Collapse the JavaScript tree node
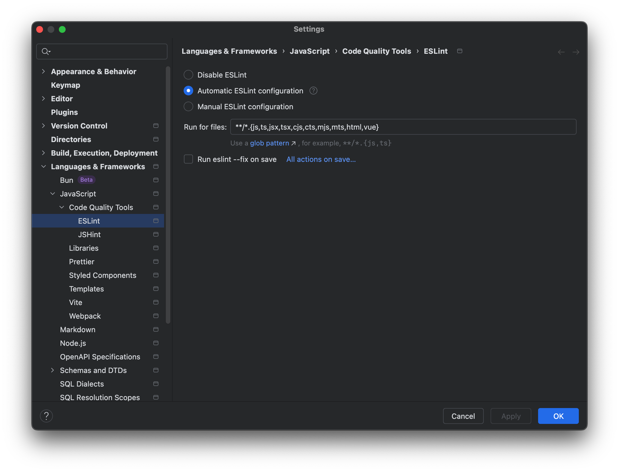The height and width of the screenshot is (472, 619). [x=53, y=194]
